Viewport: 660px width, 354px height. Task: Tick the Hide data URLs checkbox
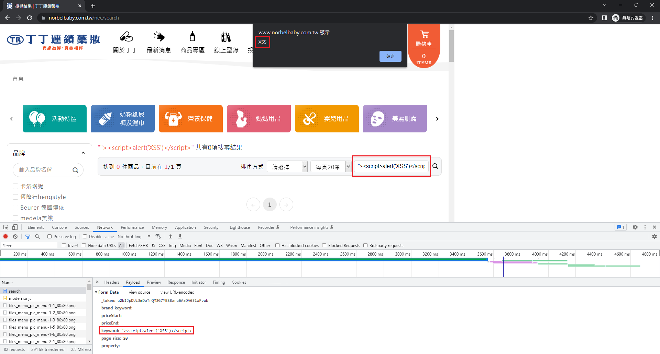84,245
